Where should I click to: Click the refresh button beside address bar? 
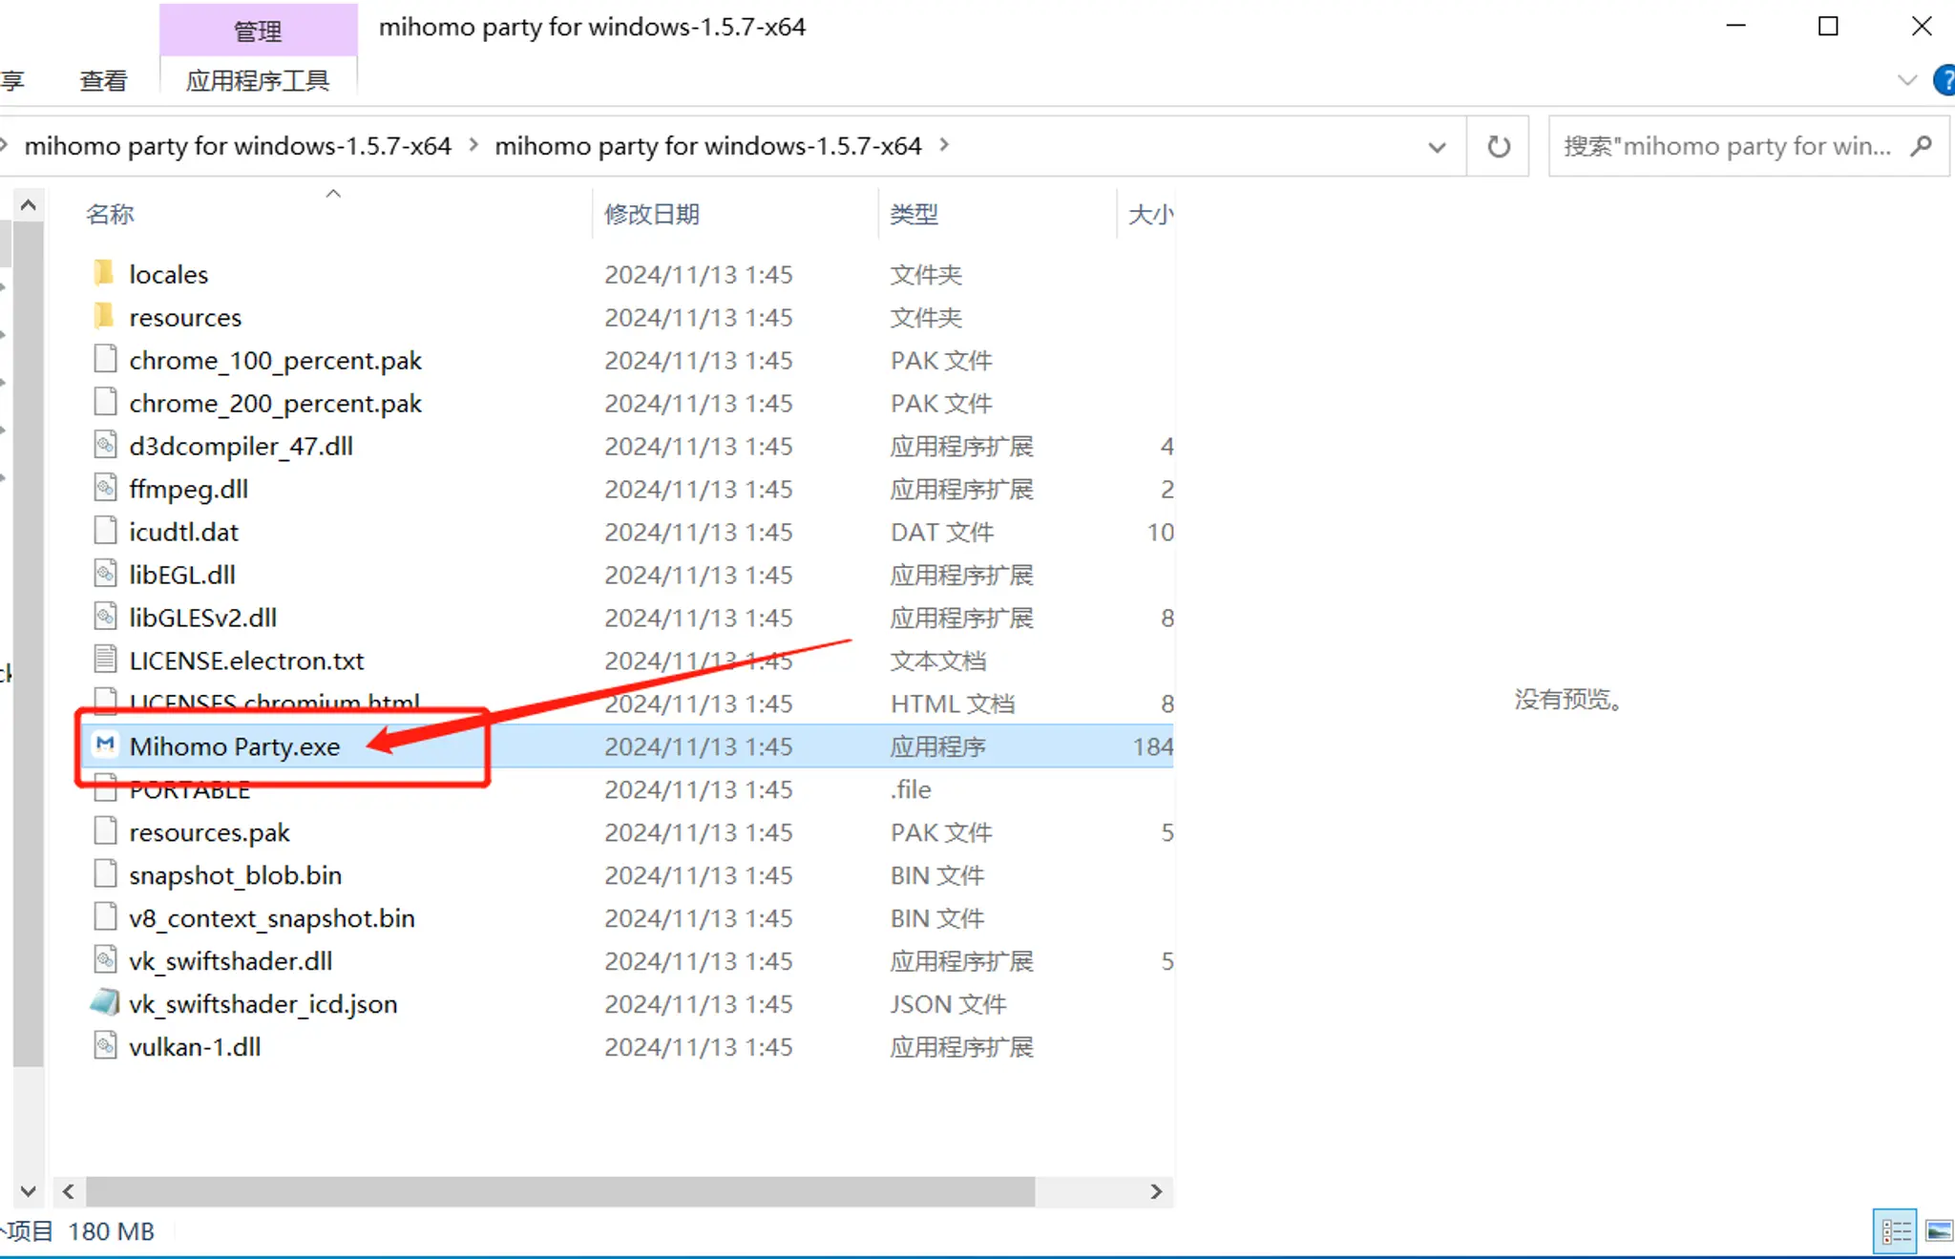coord(1499,146)
